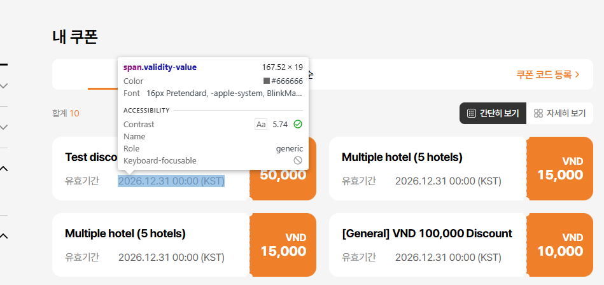
Task: Collapse the upper sidebar up chevron
Action: click(4, 169)
